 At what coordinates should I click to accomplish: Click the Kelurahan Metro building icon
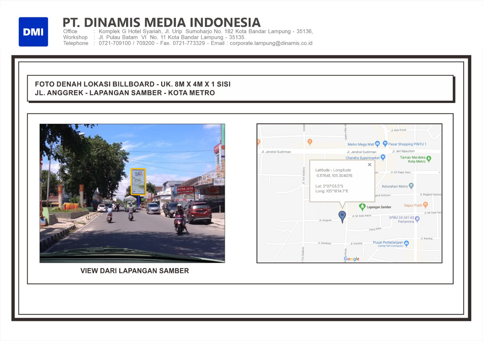coord(411,186)
